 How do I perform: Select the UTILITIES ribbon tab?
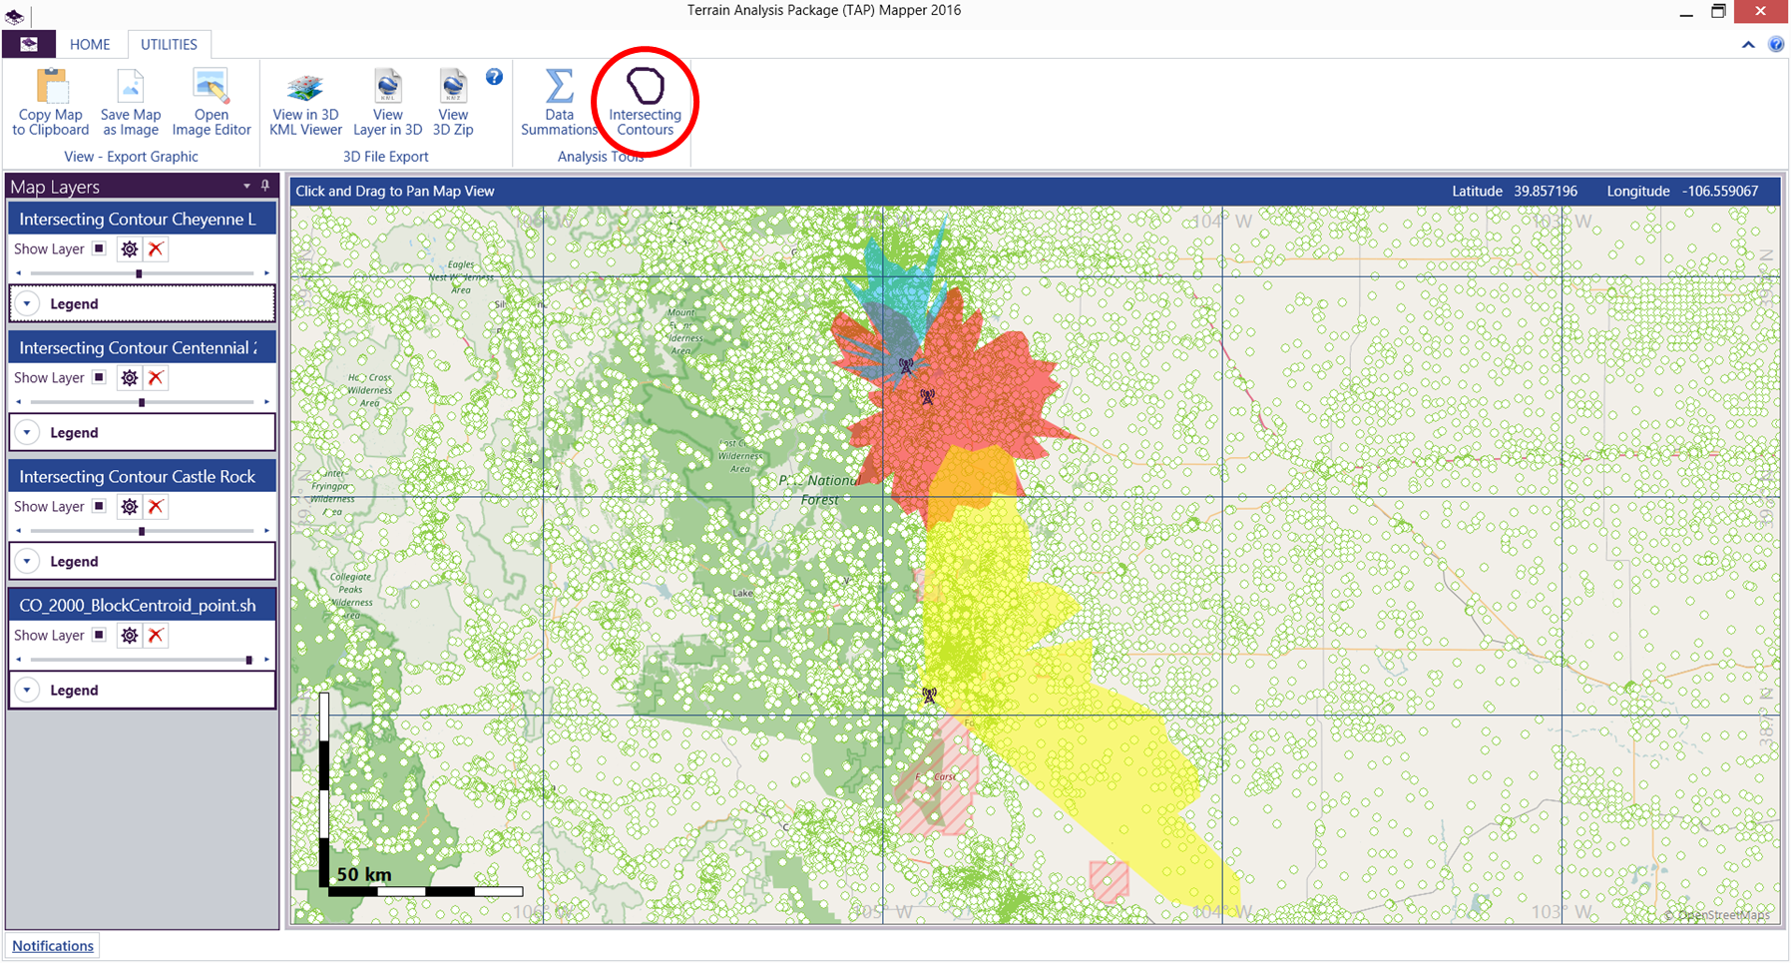click(169, 44)
